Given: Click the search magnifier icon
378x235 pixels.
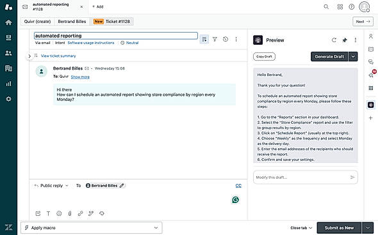Looking at the screenshot, I should tap(326, 7).
